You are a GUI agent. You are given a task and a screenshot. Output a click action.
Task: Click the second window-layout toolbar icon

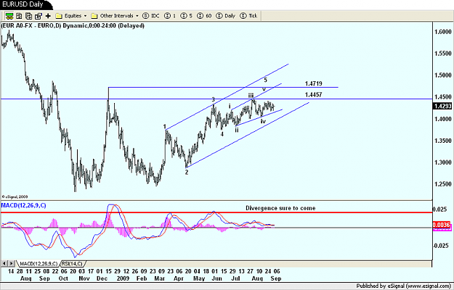(x=19, y=16)
